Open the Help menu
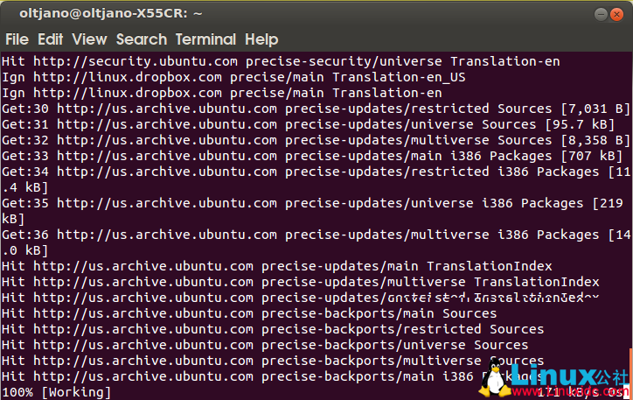Image resolution: width=633 pixels, height=400 pixels. pyautogui.click(x=261, y=39)
